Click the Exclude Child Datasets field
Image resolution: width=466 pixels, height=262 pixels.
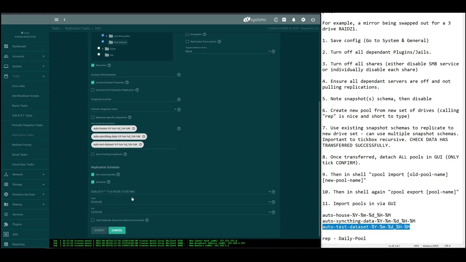(133, 75)
